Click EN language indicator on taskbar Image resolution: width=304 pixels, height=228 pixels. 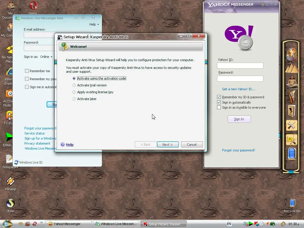229,224
